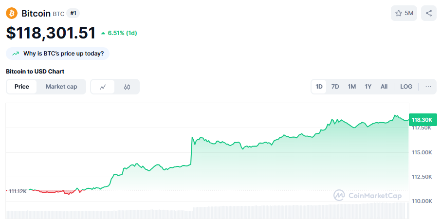
Task: Click the 112.50K axis label
Action: coord(422,177)
